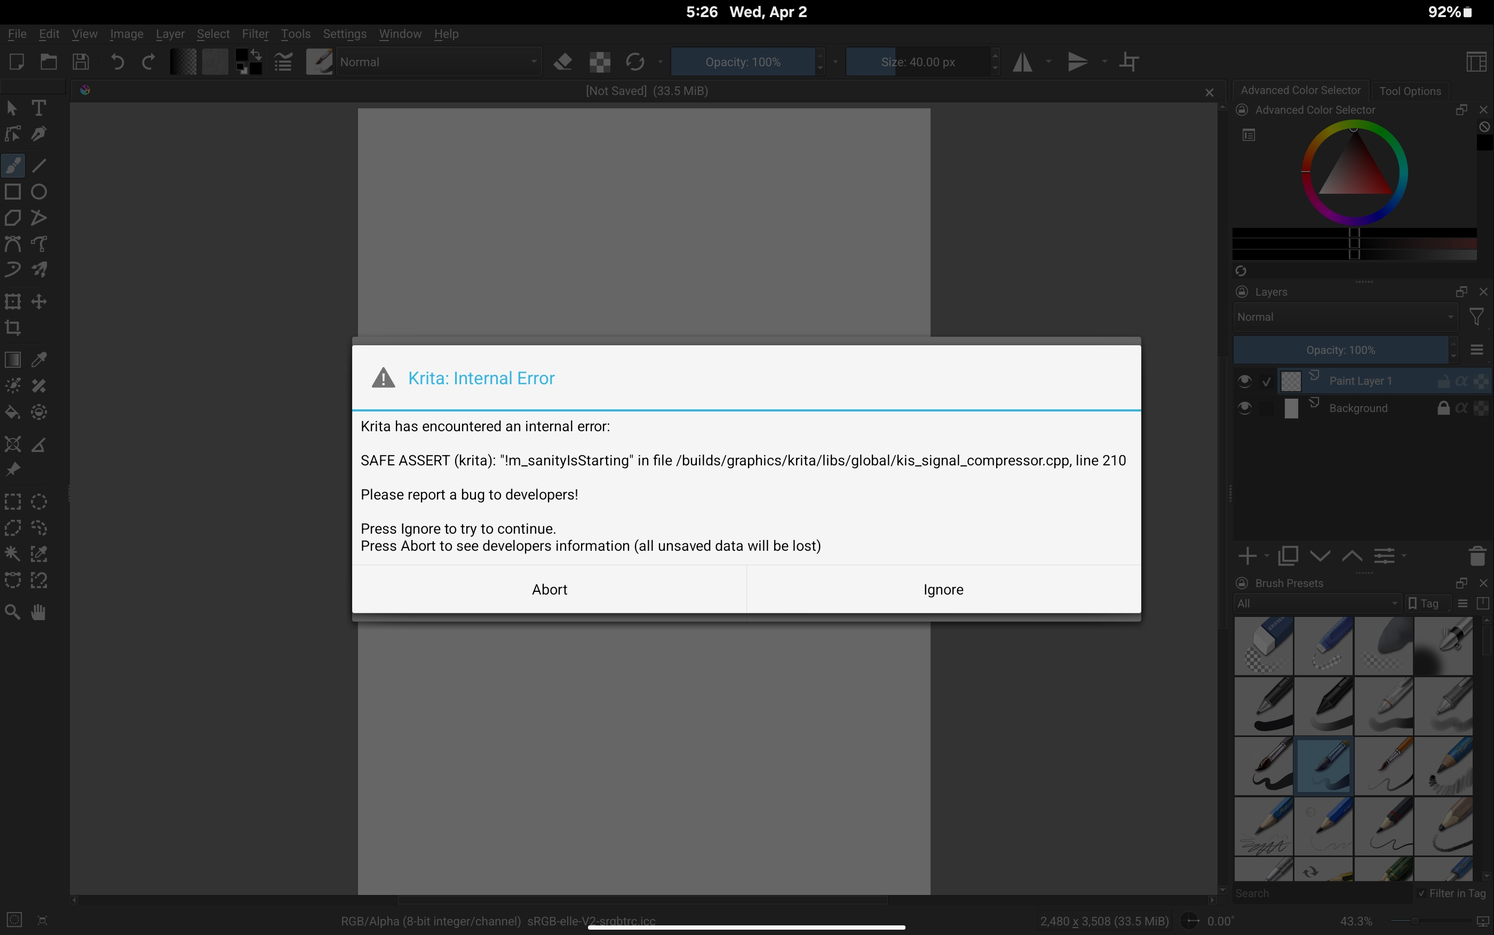Image resolution: width=1494 pixels, height=935 pixels.
Task: Select the eraser brush preset thumbnail
Action: pos(1263,645)
